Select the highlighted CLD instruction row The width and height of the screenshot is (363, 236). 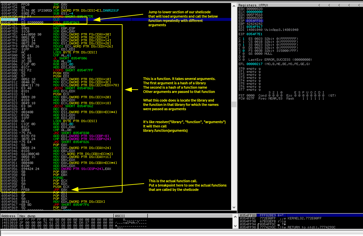pos(116,20)
